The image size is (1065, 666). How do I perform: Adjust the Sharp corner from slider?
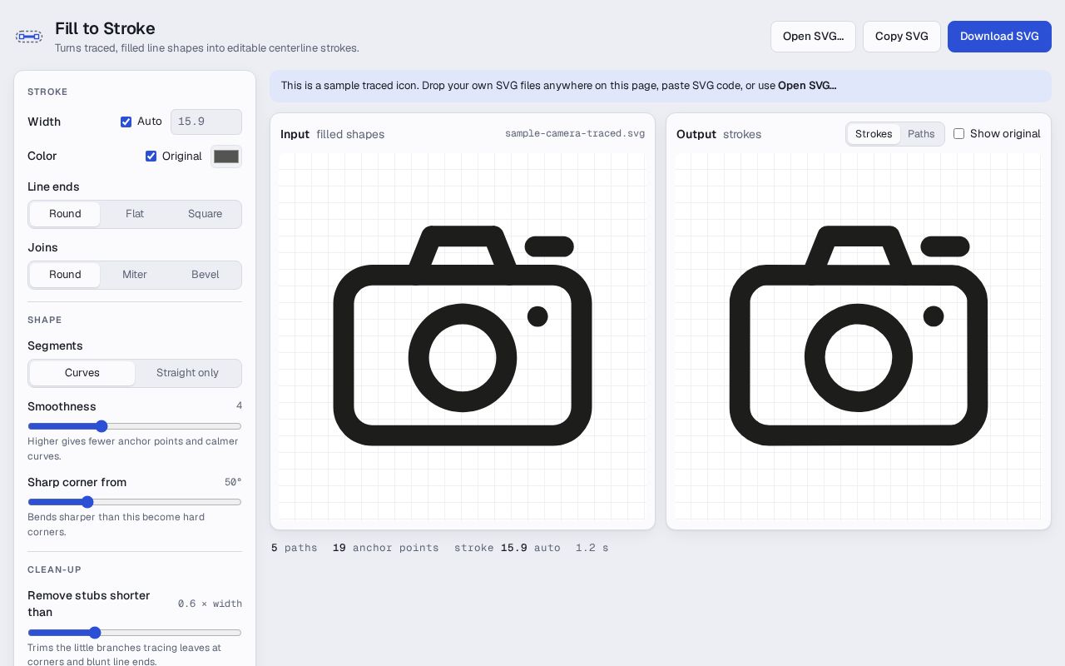[x=135, y=502]
